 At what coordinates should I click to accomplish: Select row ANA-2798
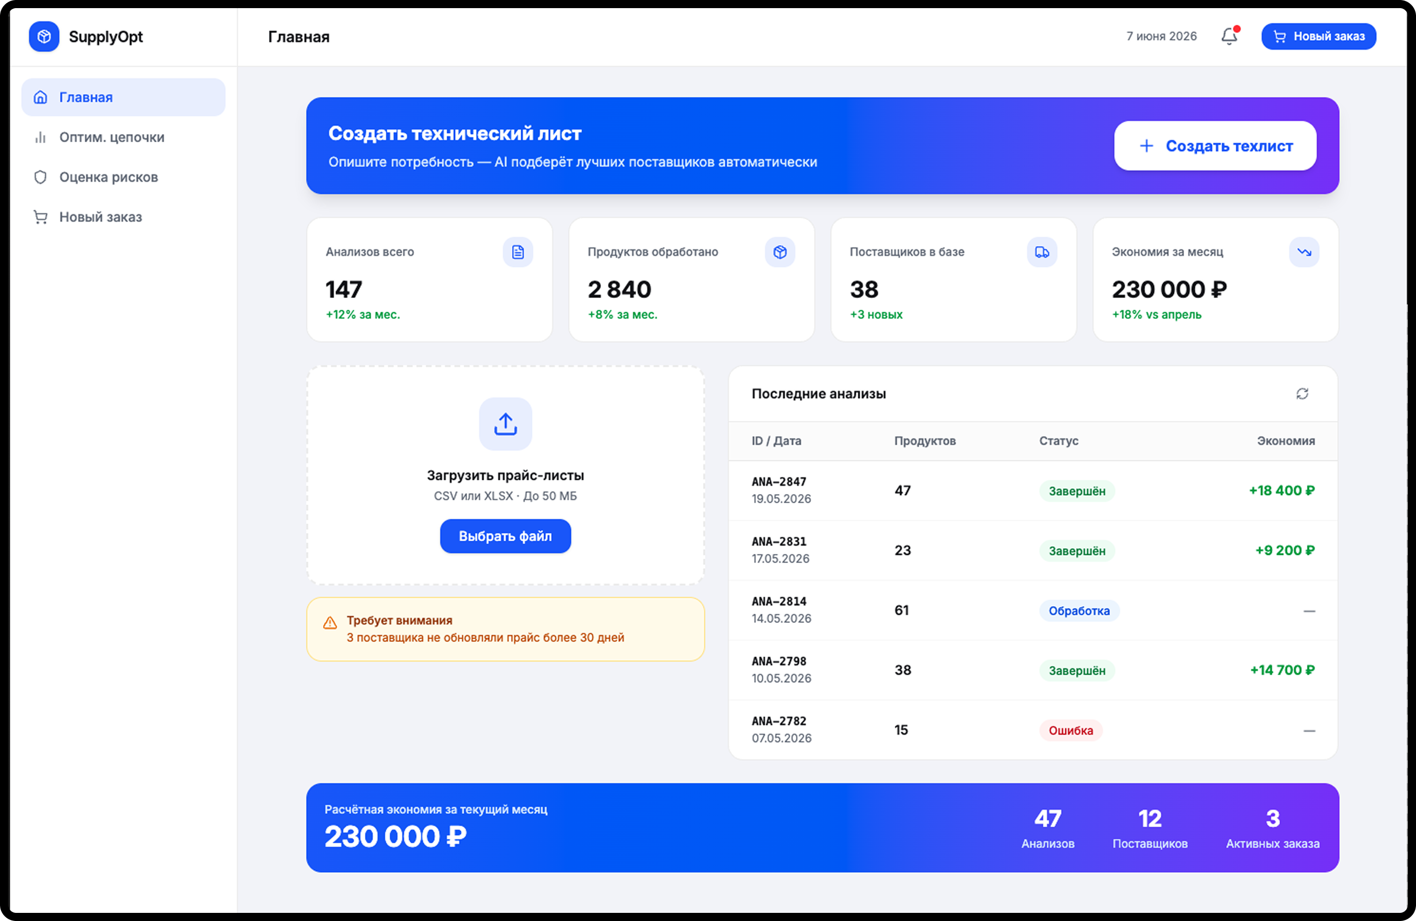[1033, 670]
